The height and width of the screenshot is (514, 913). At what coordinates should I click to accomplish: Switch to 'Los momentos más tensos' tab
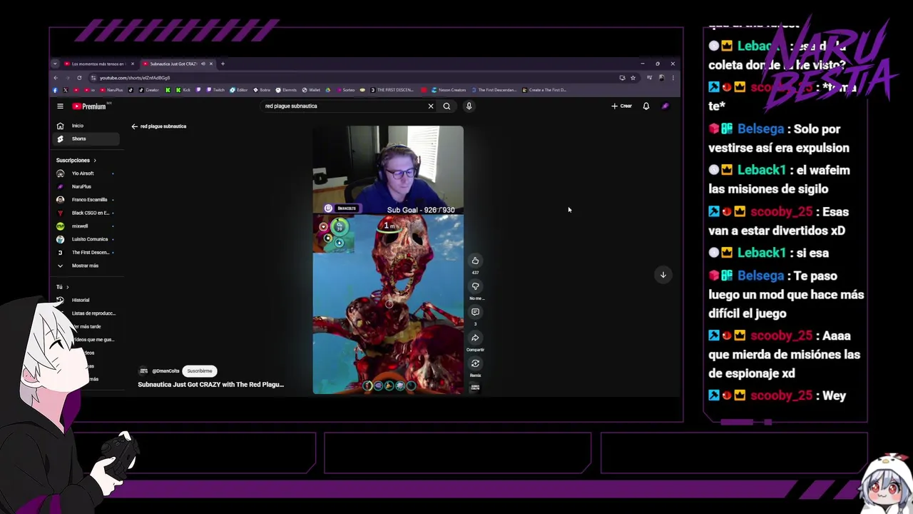98,64
